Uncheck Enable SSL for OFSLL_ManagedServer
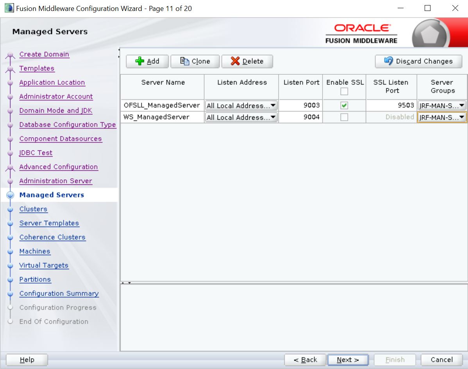The width and height of the screenshot is (468, 369). 344,106
